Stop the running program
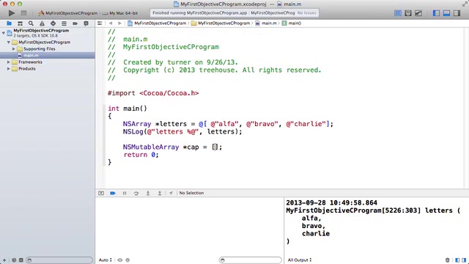Image resolution: width=469 pixels, height=264 pixels. point(23,13)
